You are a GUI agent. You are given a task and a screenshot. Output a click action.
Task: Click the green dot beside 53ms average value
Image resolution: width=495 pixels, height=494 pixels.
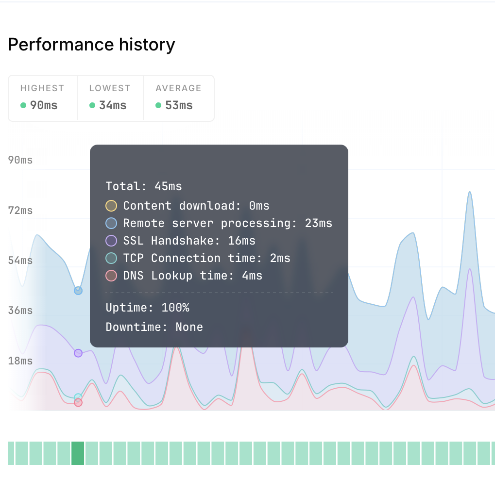pyautogui.click(x=158, y=105)
